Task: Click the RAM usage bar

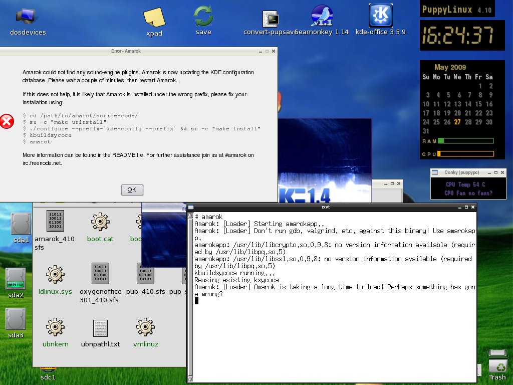Action: tap(465, 141)
